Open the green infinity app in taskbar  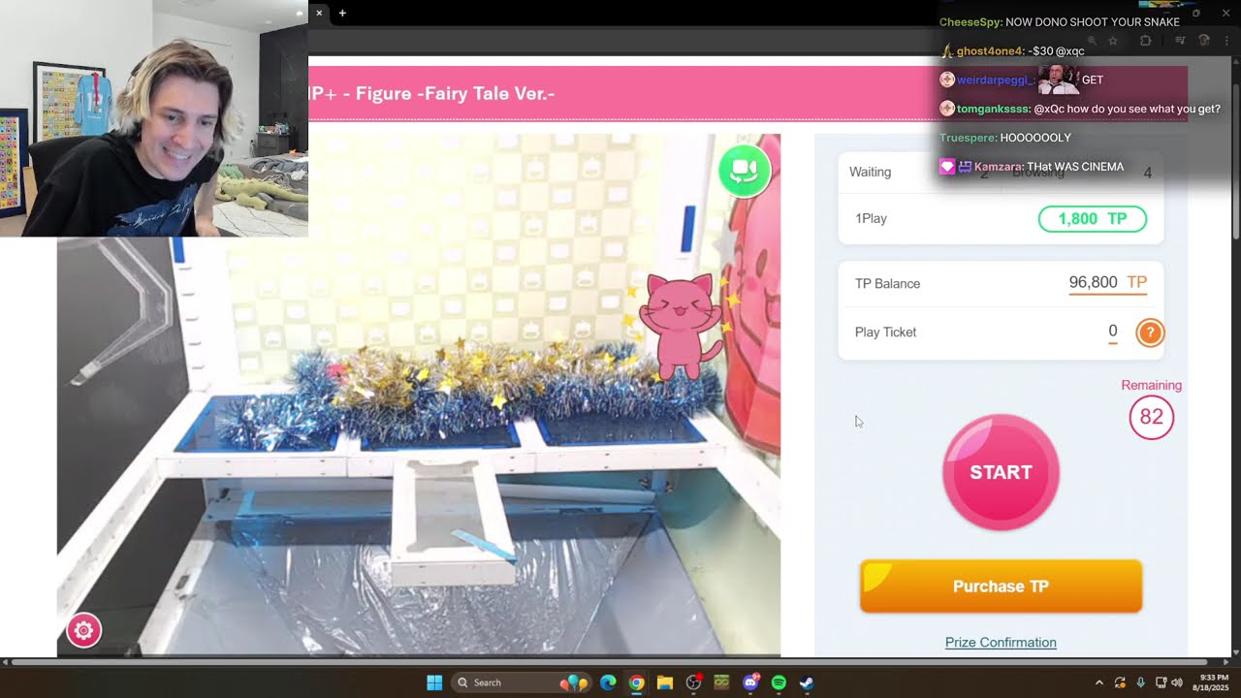click(x=721, y=682)
